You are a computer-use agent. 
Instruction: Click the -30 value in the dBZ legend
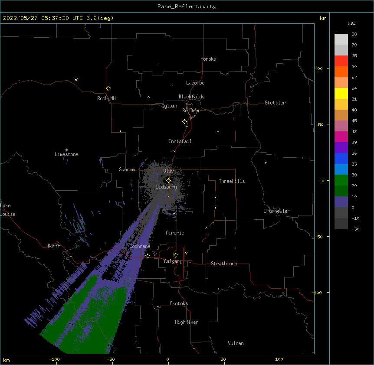pos(355,229)
